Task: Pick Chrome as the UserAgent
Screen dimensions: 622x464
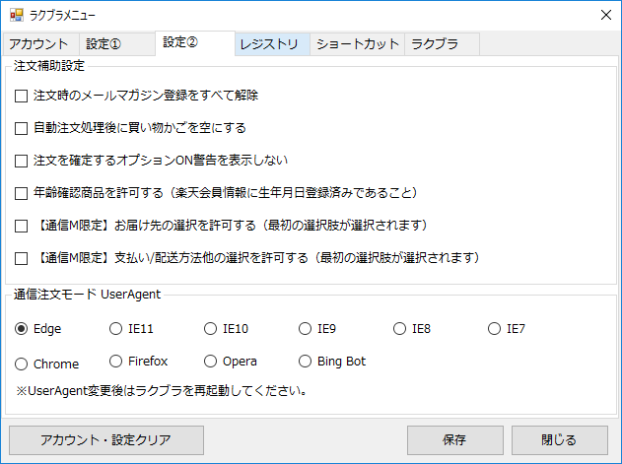Action: 22,364
